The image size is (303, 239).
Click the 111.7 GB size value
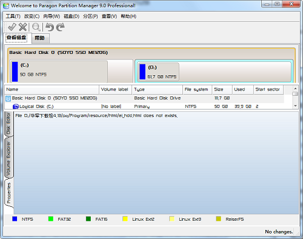222,98
